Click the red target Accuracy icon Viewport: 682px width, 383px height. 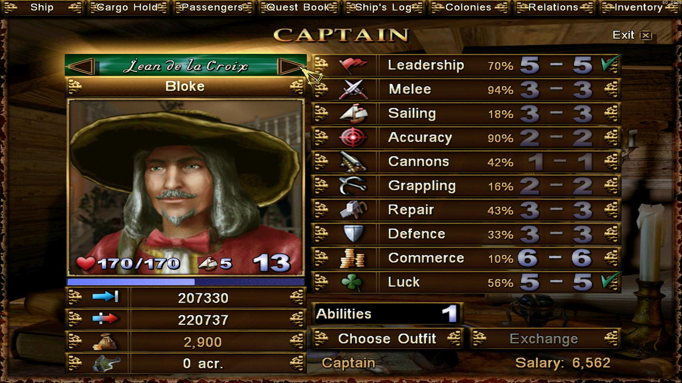tap(353, 138)
